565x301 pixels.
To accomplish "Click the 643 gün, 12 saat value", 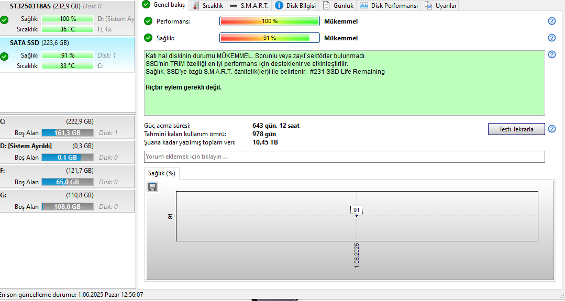I will coord(276,126).
